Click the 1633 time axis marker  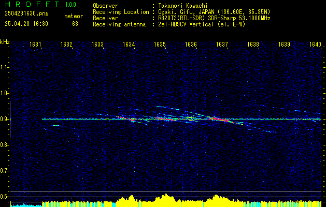pos(97,45)
